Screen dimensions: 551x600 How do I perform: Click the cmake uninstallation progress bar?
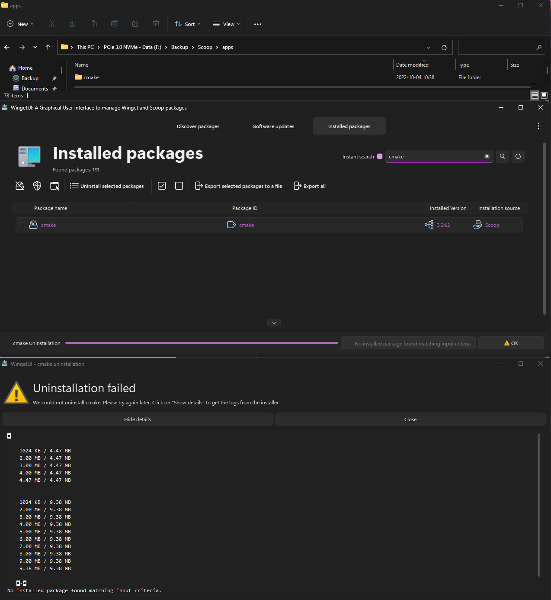click(202, 342)
